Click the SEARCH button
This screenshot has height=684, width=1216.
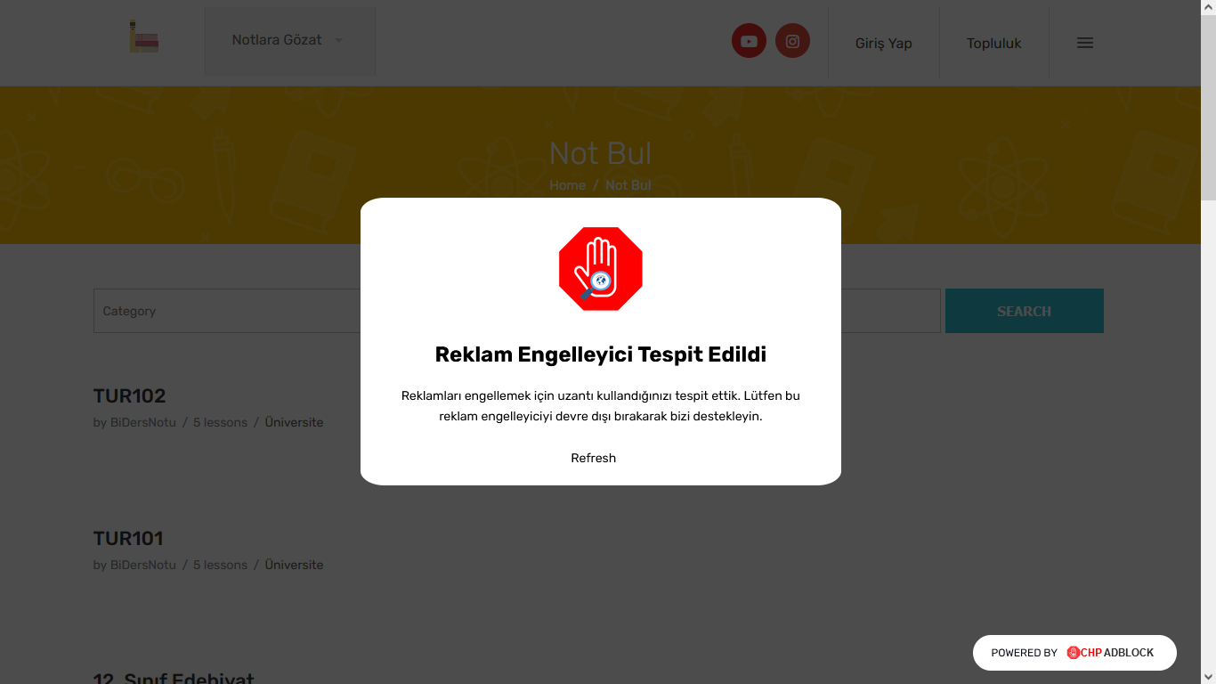coord(1024,311)
